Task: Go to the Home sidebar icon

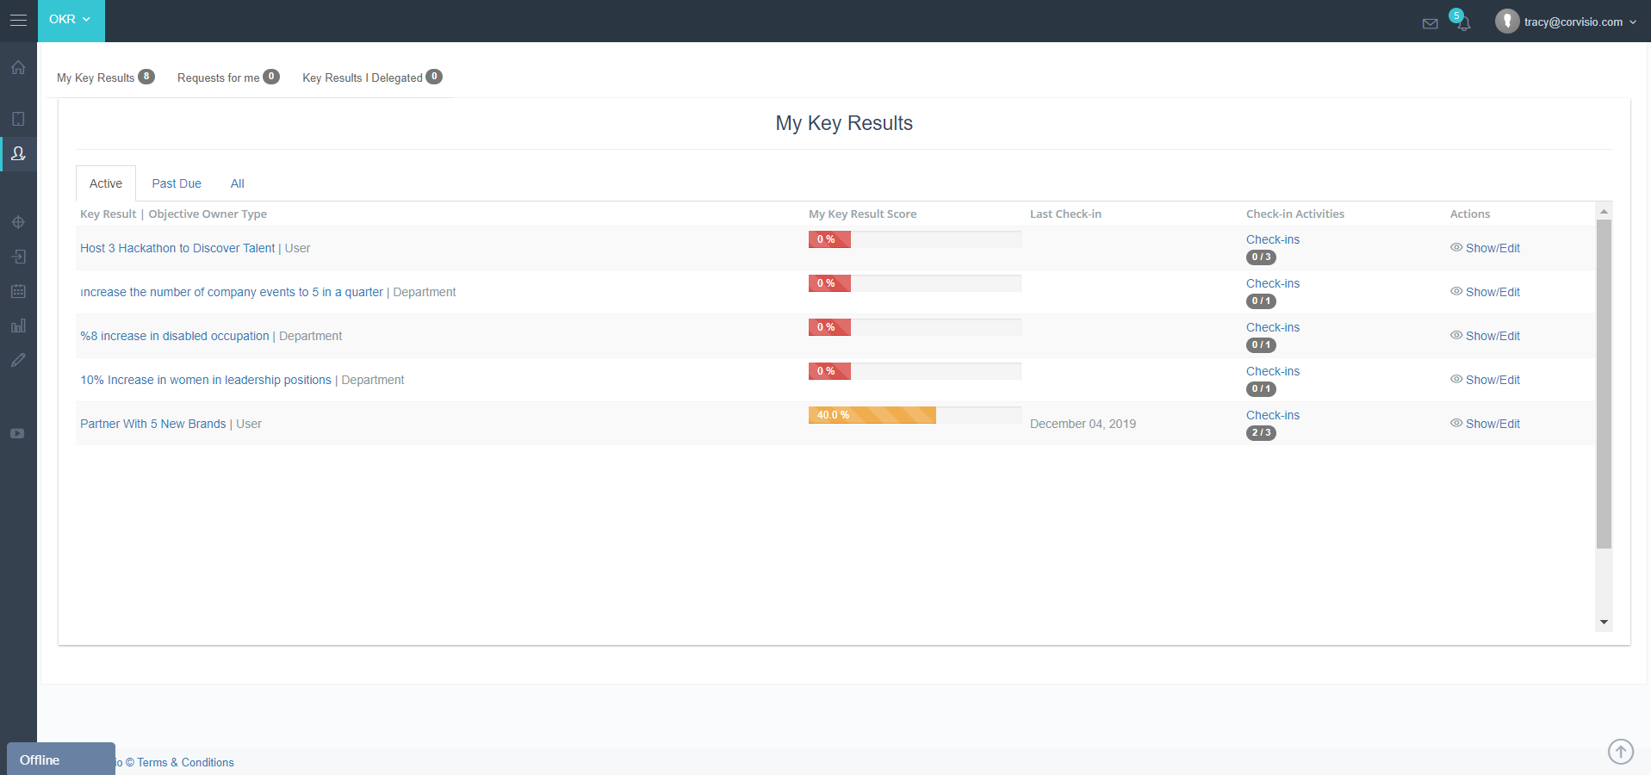Action: (18, 67)
